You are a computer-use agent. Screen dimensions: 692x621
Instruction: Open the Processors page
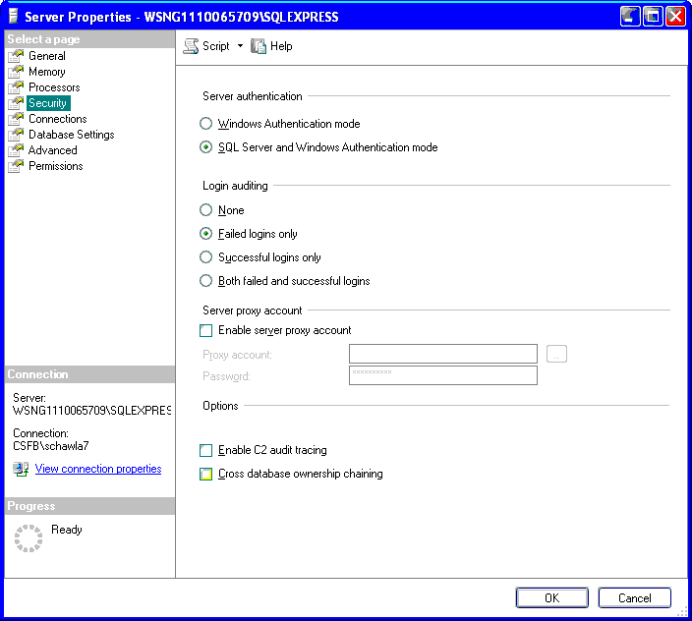54,87
